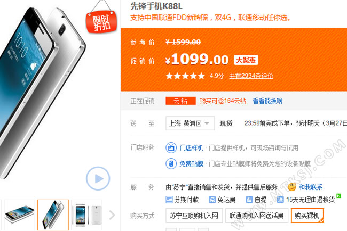Viewport: 347px width, 231px height.
Task: Select 购买裸机 purchase option
Action: tap(307, 216)
